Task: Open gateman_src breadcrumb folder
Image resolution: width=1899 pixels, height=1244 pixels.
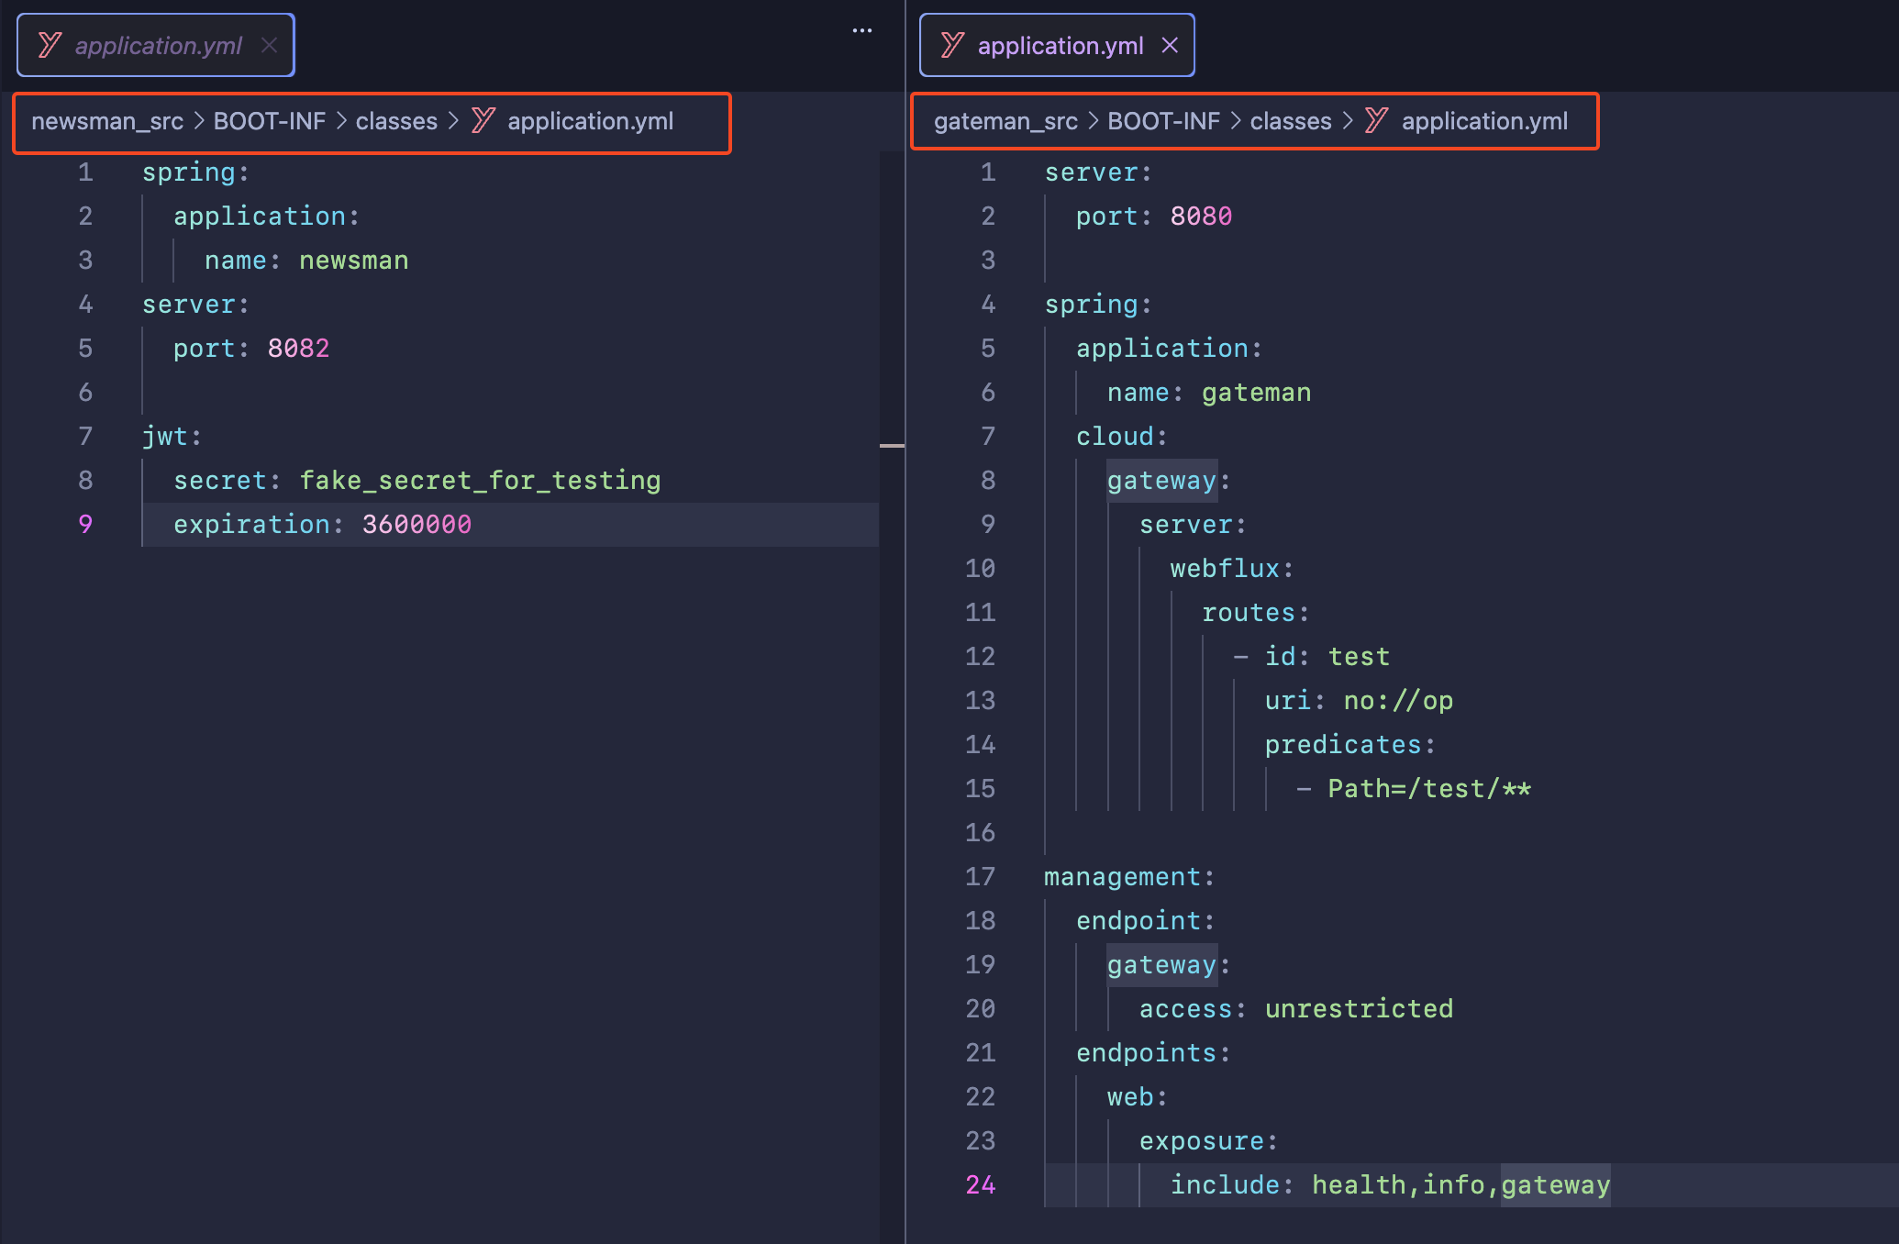Action: click(x=1005, y=121)
